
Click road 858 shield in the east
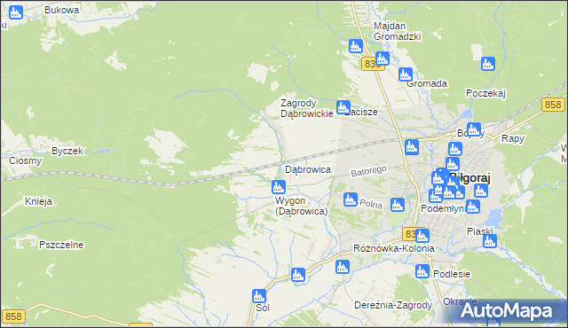[553, 105]
